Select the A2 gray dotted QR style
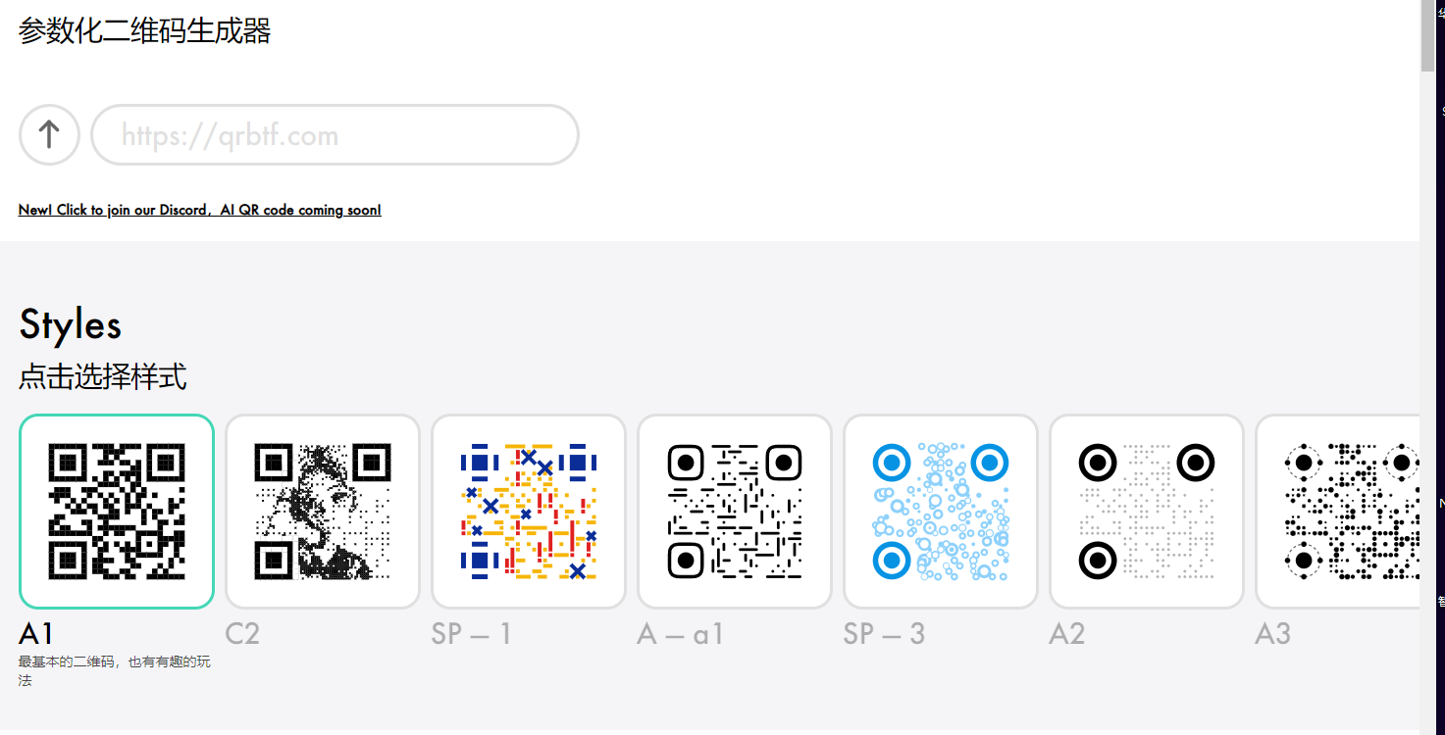The width and height of the screenshot is (1445, 735). point(1147,511)
